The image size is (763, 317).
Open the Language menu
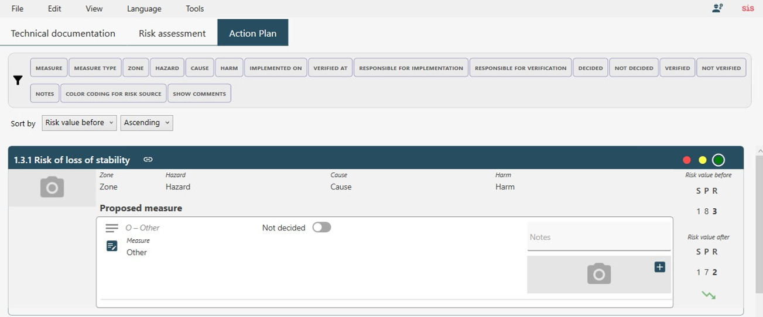[144, 9]
